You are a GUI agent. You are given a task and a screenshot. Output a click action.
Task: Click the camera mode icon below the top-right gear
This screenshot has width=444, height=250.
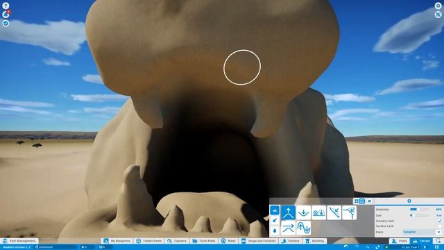pyautogui.click(x=438, y=15)
